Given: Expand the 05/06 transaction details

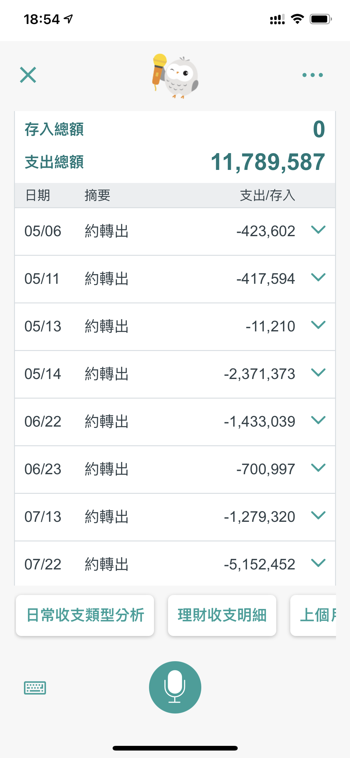Looking at the screenshot, I should pos(318,230).
